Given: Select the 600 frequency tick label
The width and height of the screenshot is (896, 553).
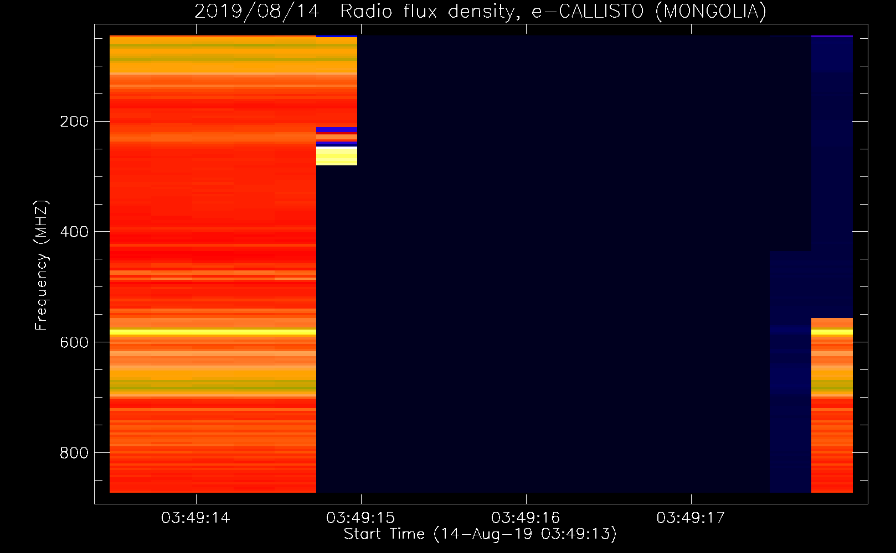Looking at the screenshot, I should click(74, 342).
